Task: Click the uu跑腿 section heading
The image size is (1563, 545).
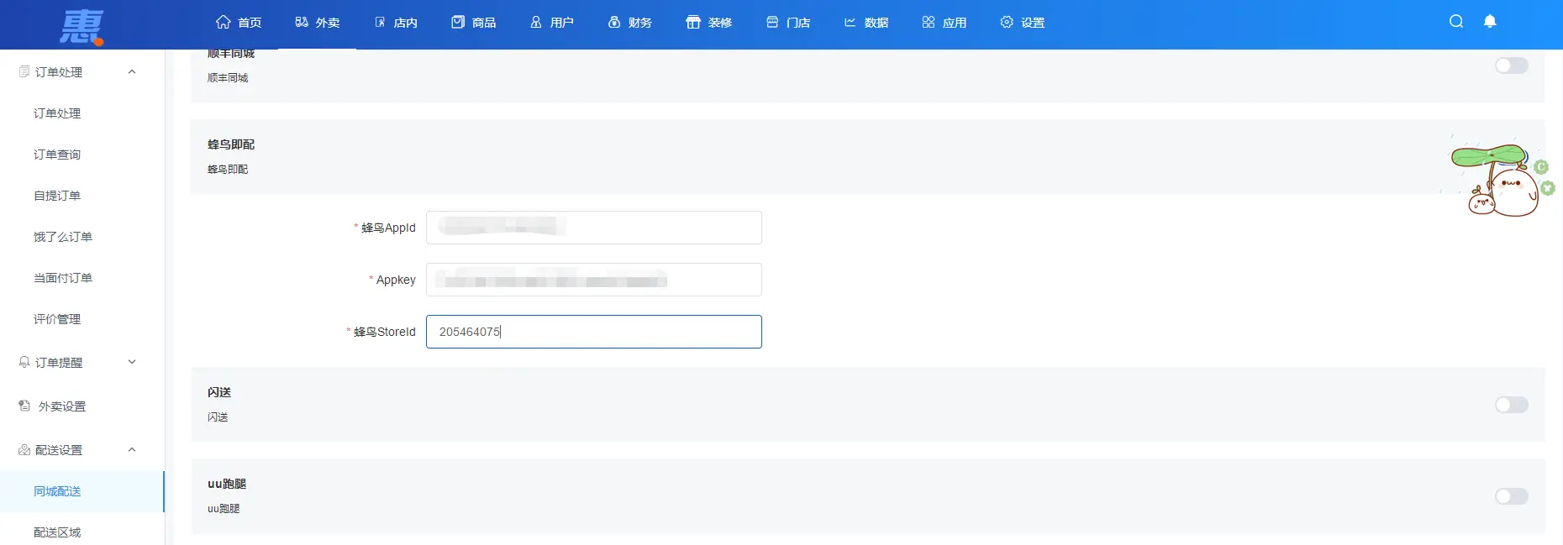Action: click(x=227, y=484)
